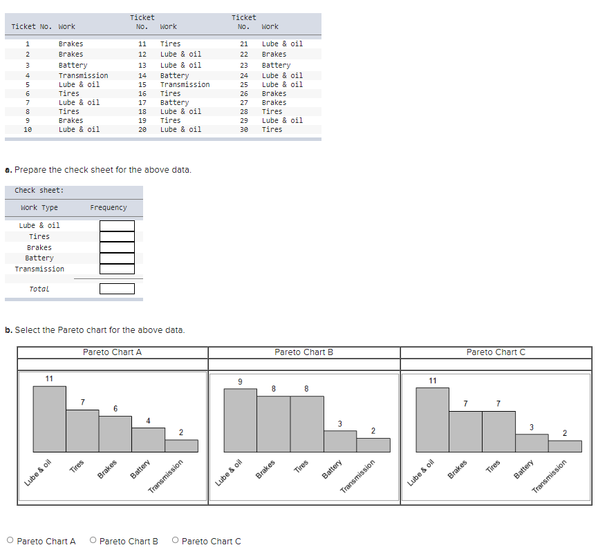Select the Pareto Chart C radio button
Image resolution: width=616 pixels, height=554 pixels.
(x=175, y=540)
